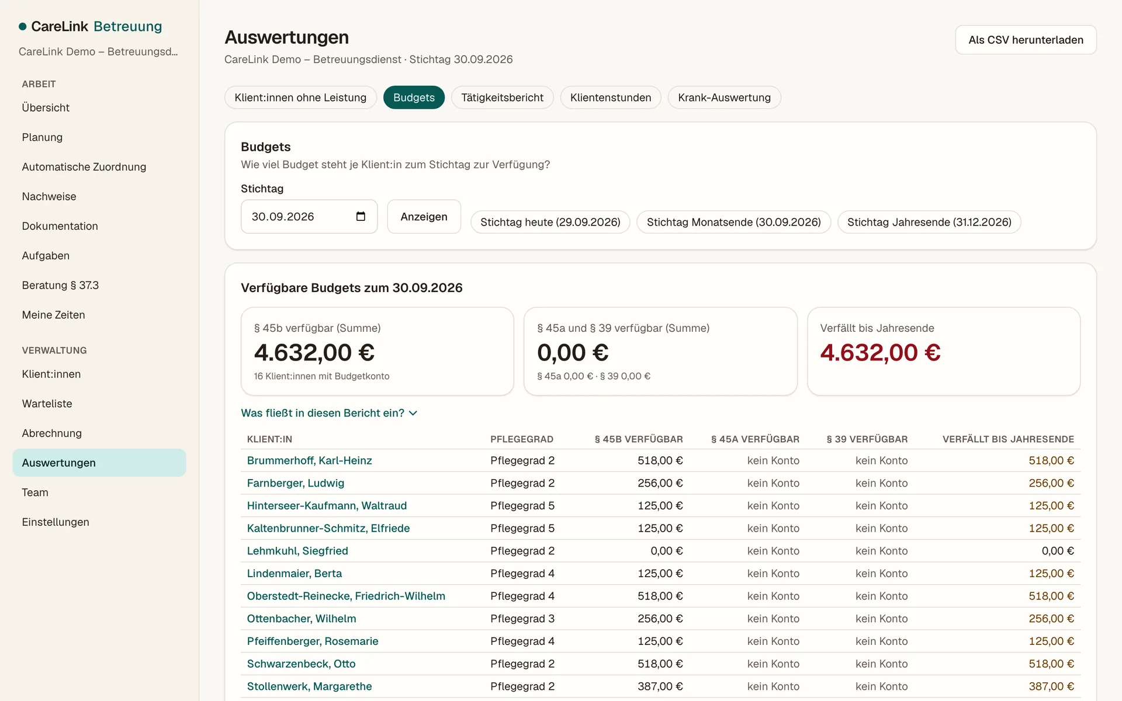Open client Farnberger, Ludwig

click(x=295, y=483)
